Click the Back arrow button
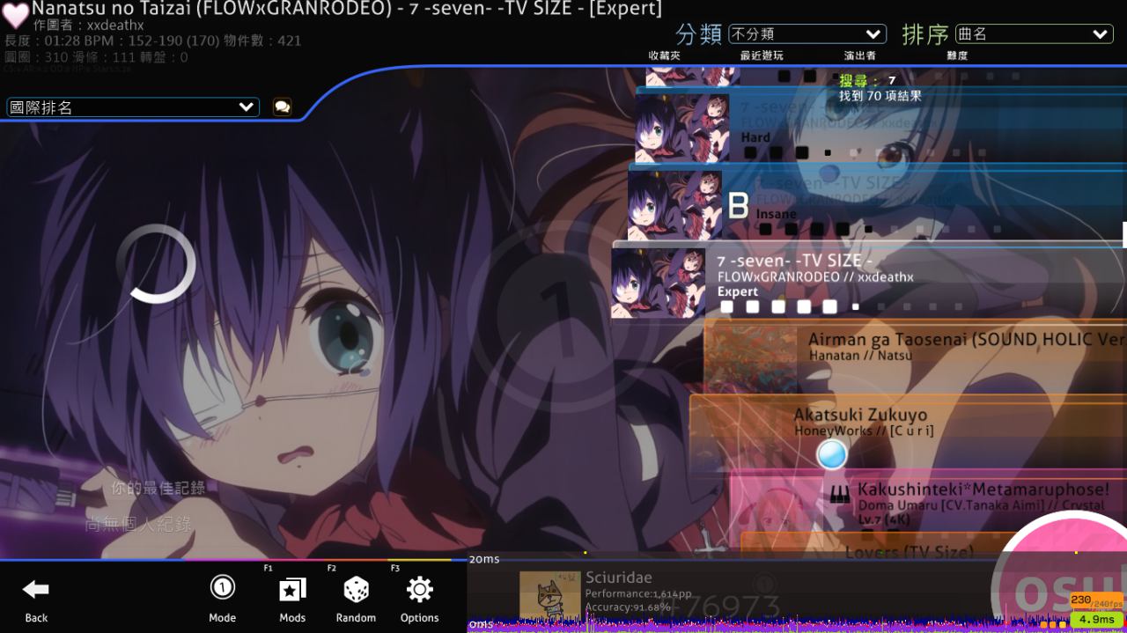This screenshot has width=1127, height=633. (x=36, y=599)
